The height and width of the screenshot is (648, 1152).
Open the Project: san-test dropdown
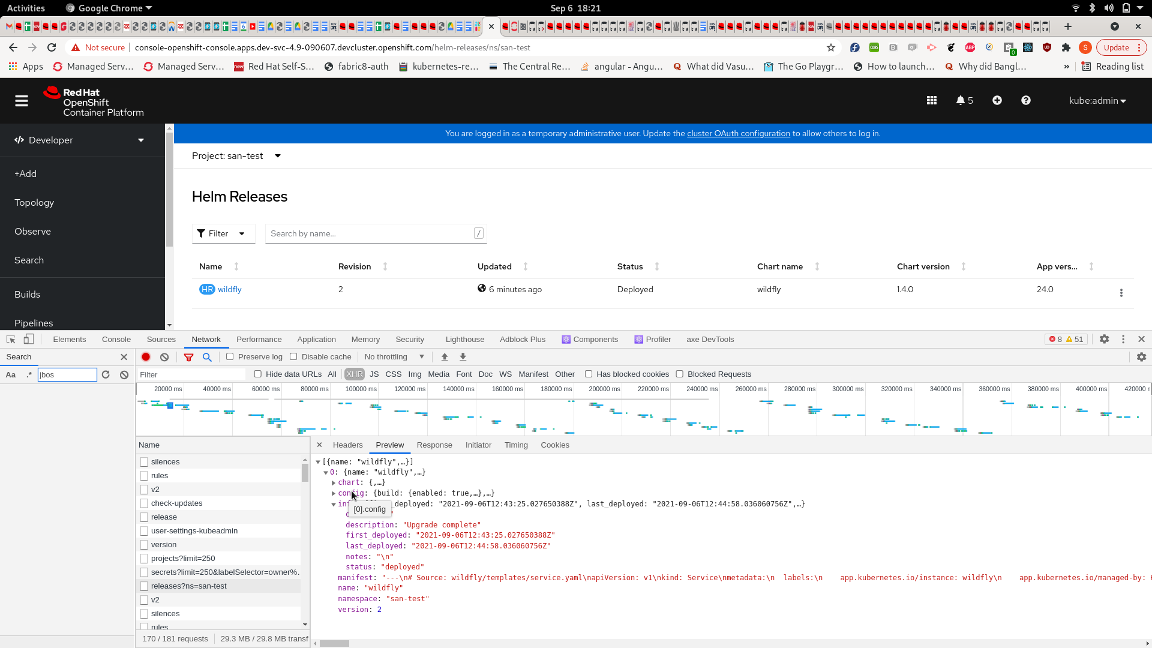pos(236,156)
